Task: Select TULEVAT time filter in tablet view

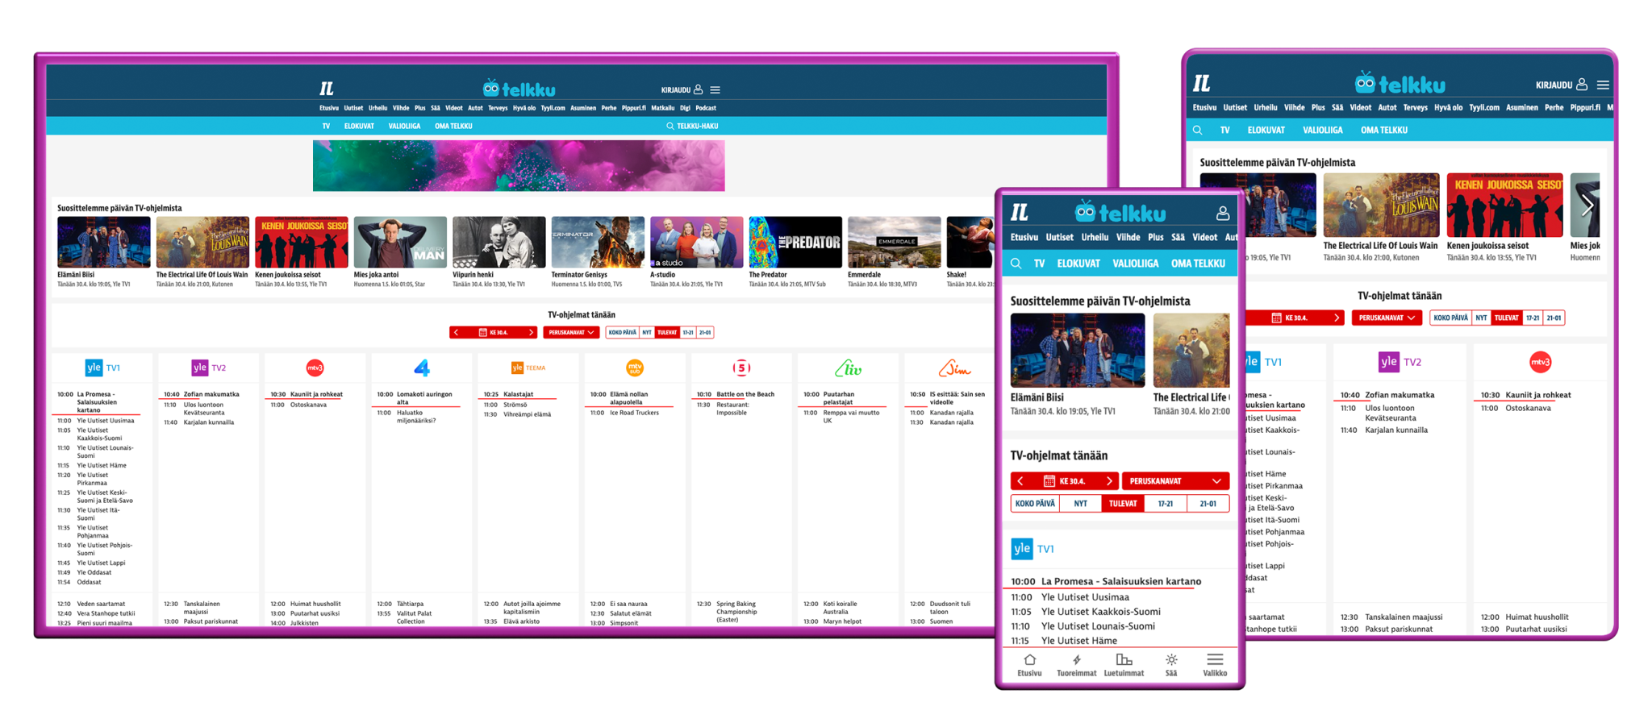Action: (x=1506, y=318)
